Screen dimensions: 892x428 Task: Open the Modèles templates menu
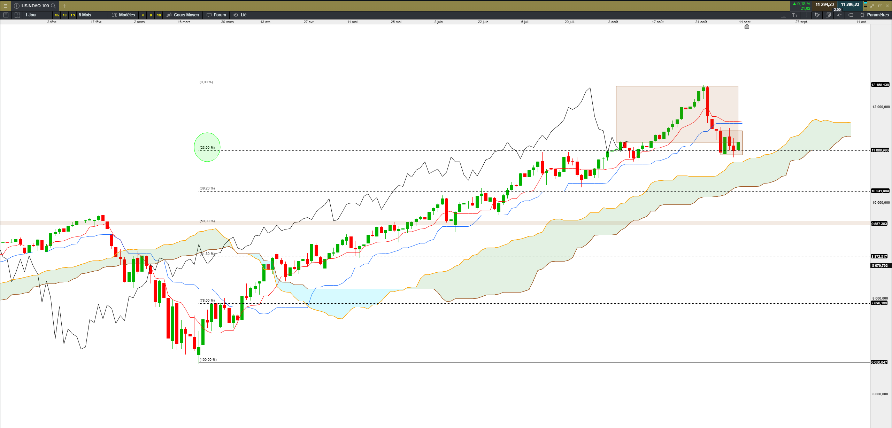tap(123, 15)
